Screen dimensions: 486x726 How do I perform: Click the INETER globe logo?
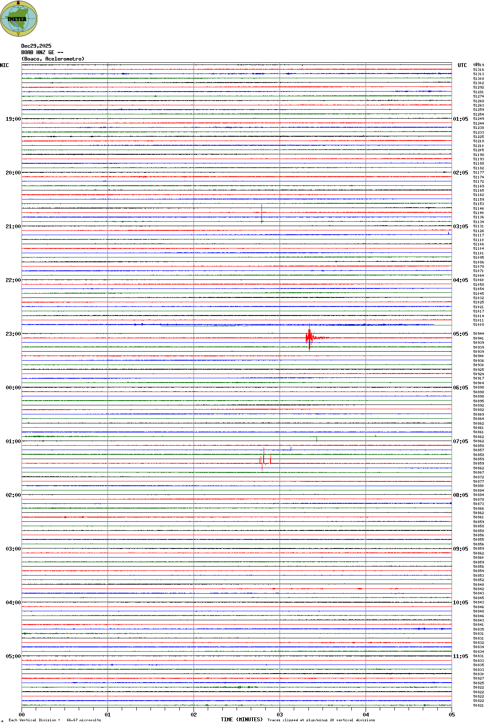tap(19, 19)
